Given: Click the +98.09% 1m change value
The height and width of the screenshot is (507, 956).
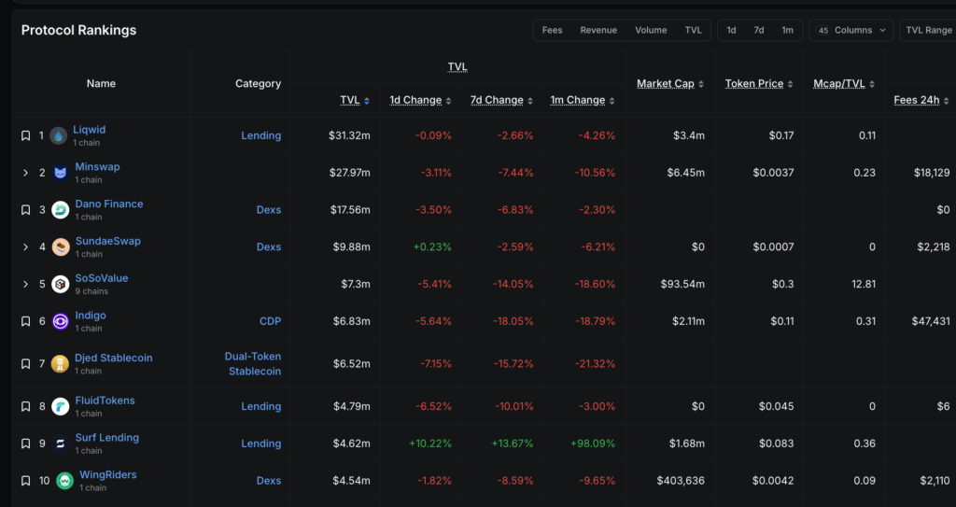Looking at the screenshot, I should (593, 444).
